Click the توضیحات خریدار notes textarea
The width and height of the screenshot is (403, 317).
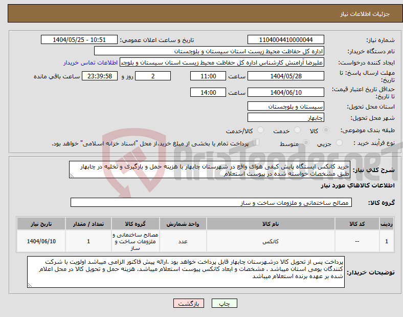[x=186, y=272]
